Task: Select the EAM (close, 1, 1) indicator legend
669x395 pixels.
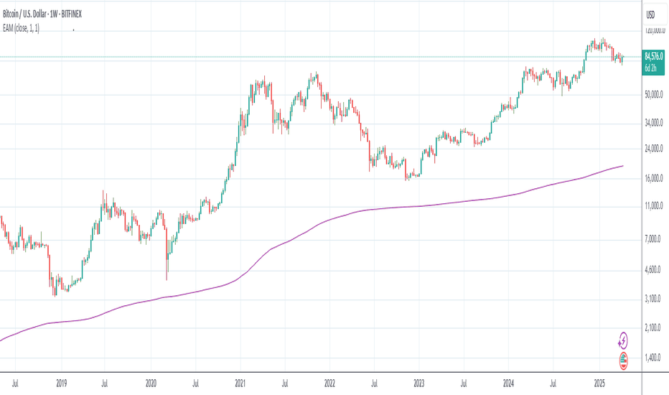Action: 22,29
